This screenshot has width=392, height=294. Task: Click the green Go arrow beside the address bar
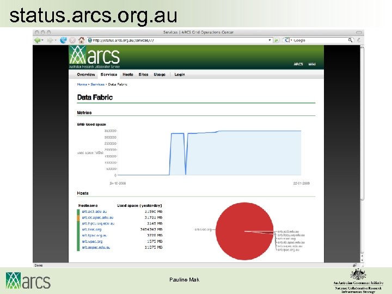tap(276, 40)
